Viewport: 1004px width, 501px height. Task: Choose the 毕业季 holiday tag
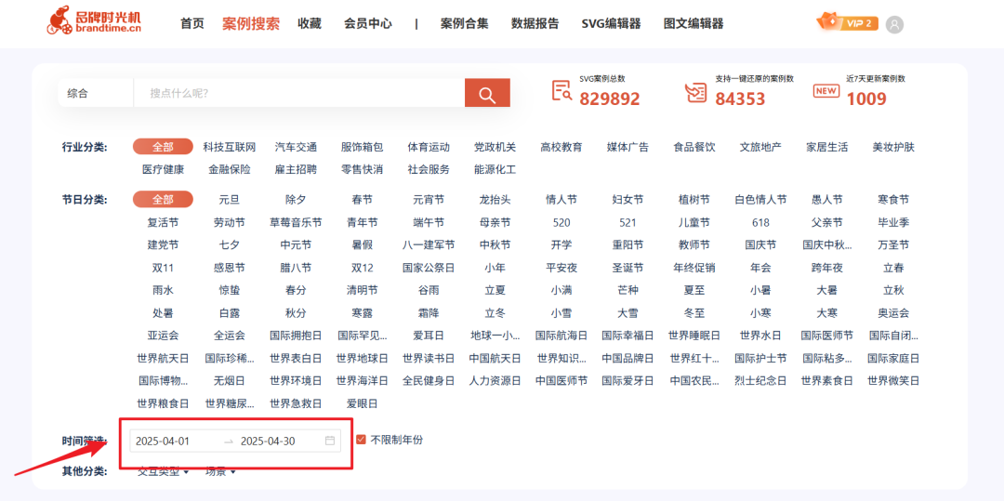click(893, 223)
